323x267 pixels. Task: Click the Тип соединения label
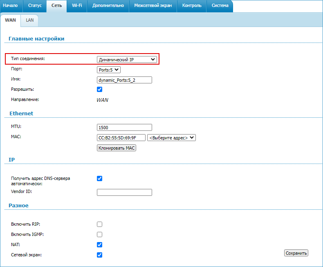(x=28, y=58)
